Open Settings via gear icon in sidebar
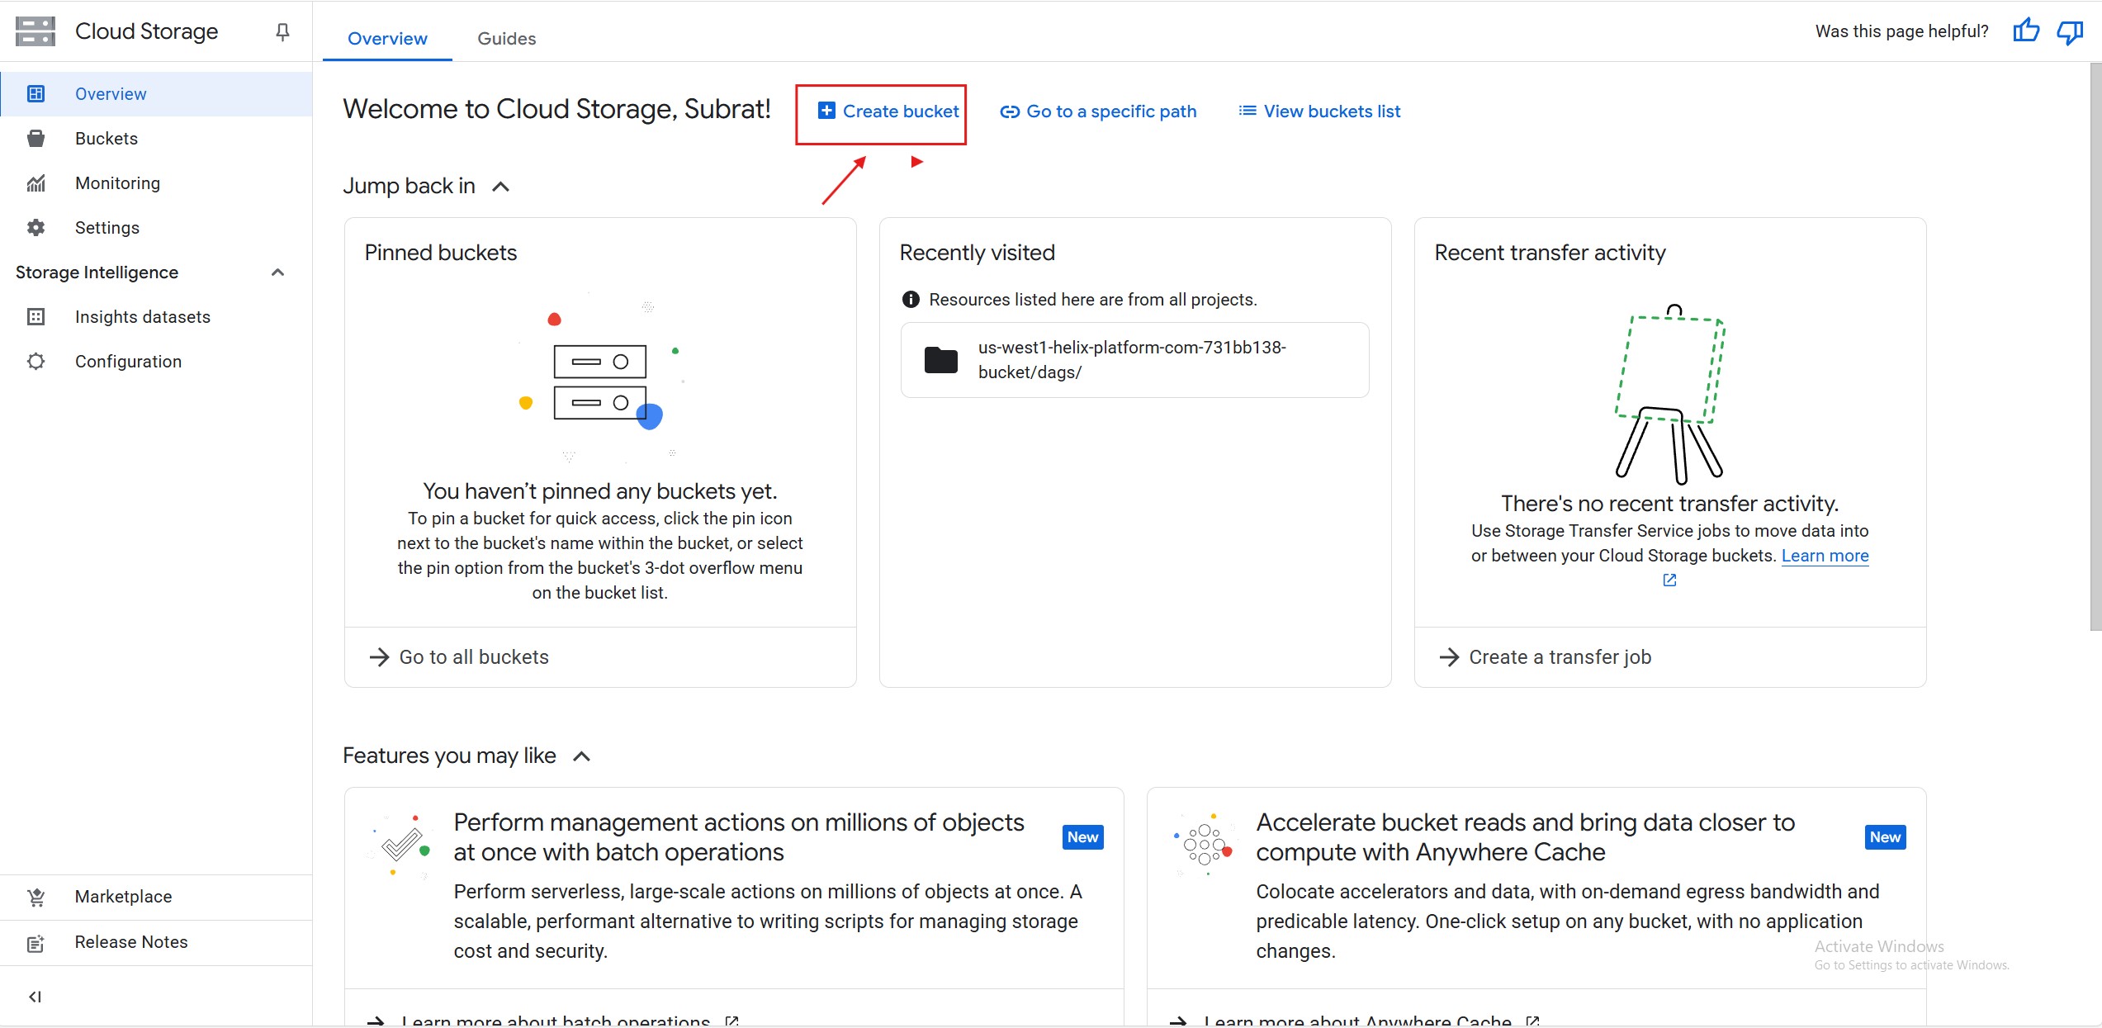Screen dimensions: 2102x1028 36,228
